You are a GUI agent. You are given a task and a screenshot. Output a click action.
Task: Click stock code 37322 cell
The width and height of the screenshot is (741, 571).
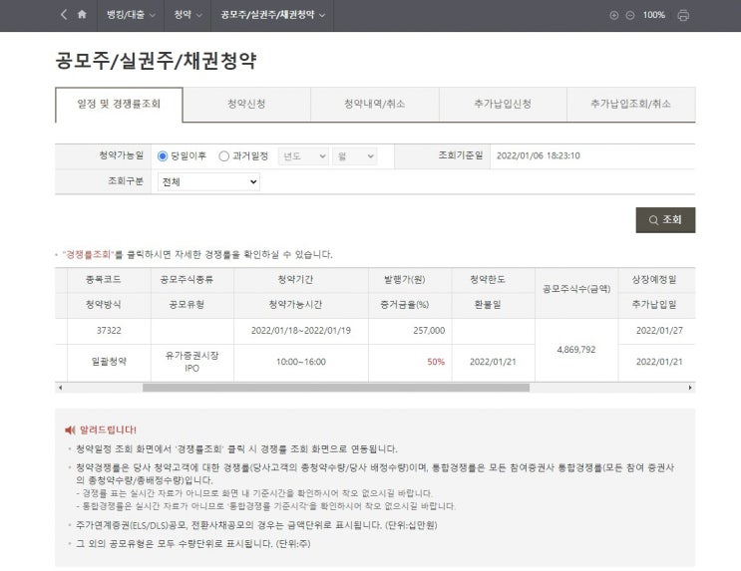pyautogui.click(x=109, y=331)
